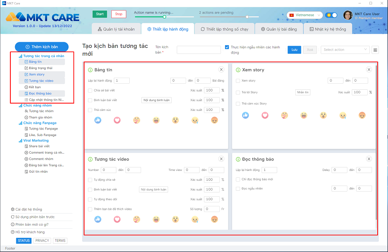Close the Bảng tin panel with X icon
This screenshot has height=252, width=388.
(221, 69)
